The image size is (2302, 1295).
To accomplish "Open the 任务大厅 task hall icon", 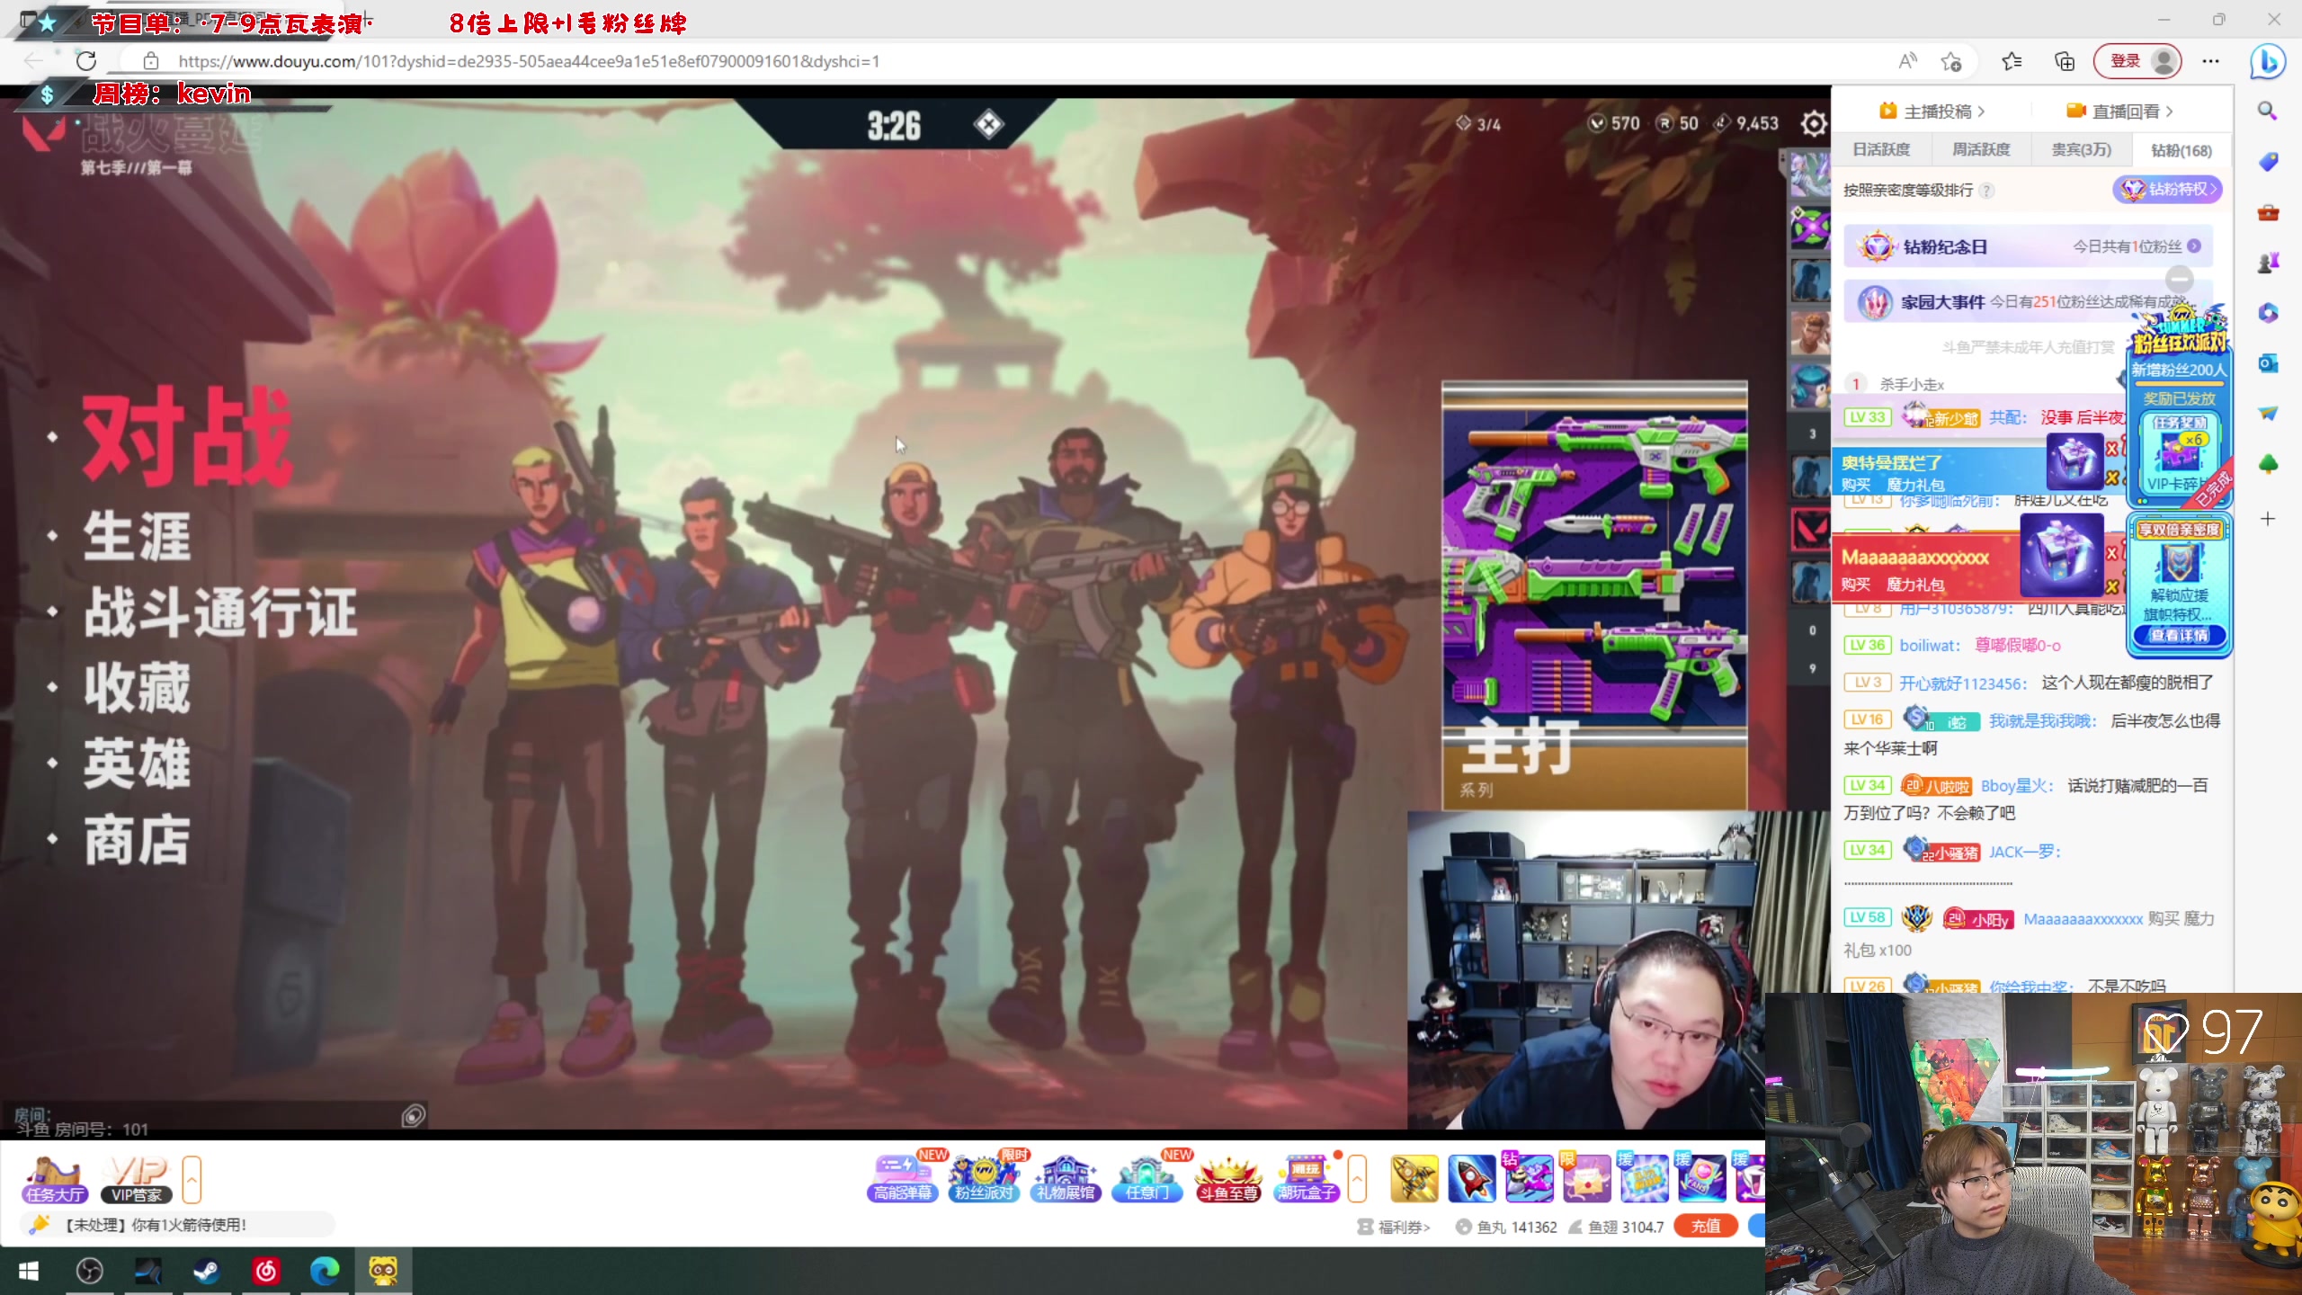I will (x=55, y=1179).
